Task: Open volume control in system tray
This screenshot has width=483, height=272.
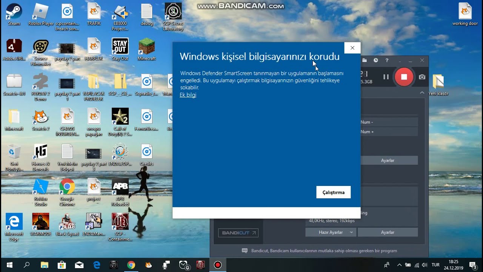Action: pos(425,265)
